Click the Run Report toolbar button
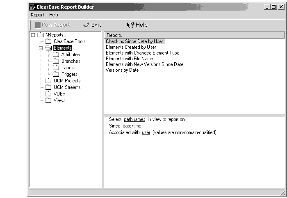This screenshot has width=287, height=198. click(52, 25)
